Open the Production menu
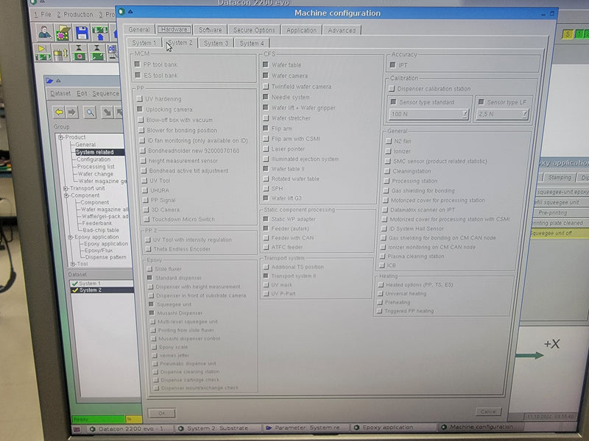Image resolution: width=589 pixels, height=441 pixels. 75,14
